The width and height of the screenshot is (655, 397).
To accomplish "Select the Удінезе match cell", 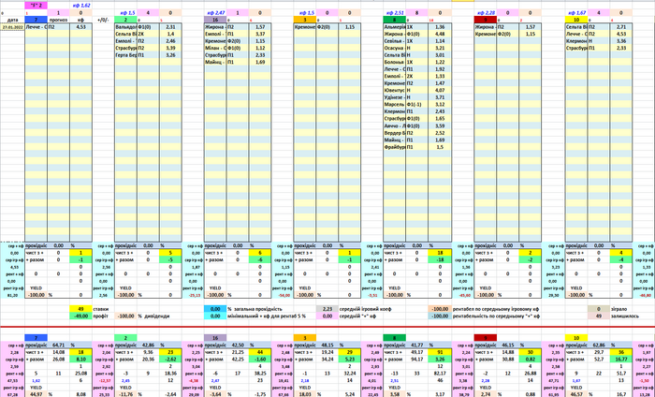I will [394, 97].
